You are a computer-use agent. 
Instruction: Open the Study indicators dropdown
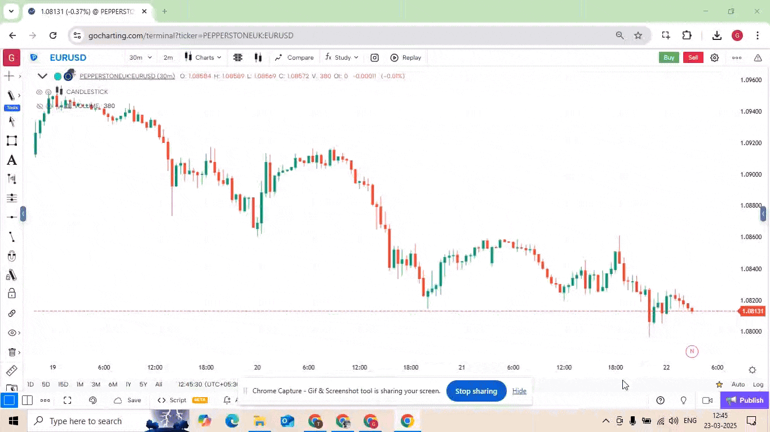pos(342,57)
